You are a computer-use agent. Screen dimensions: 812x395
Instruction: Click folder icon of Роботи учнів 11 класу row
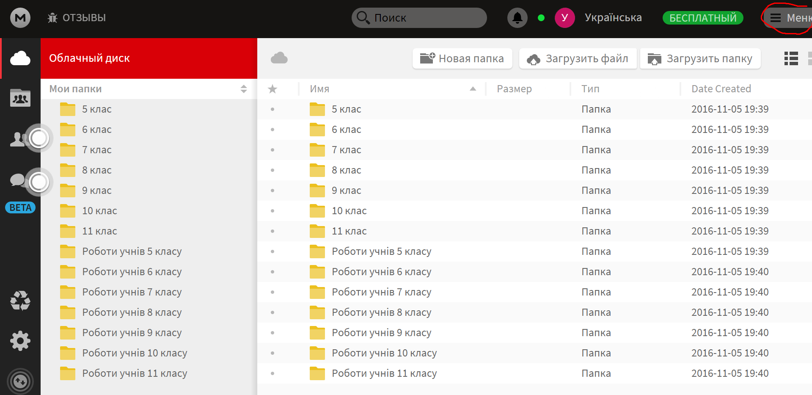click(x=317, y=373)
